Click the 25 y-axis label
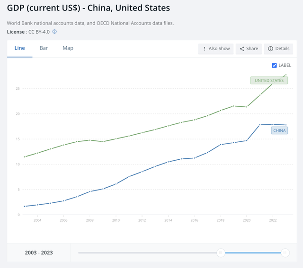This screenshot has height=268, width=303. pos(18,89)
